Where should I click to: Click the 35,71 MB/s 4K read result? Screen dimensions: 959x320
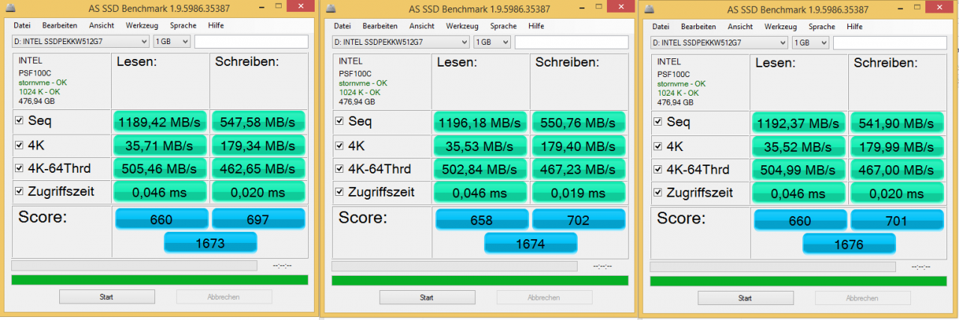tap(160, 146)
